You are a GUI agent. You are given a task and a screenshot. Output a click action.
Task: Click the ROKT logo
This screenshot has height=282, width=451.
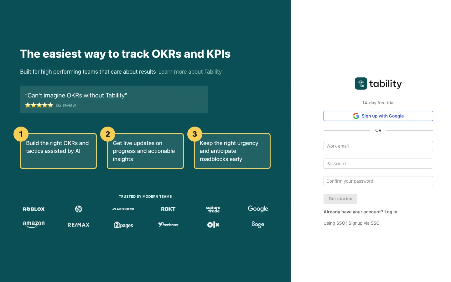tap(168, 209)
